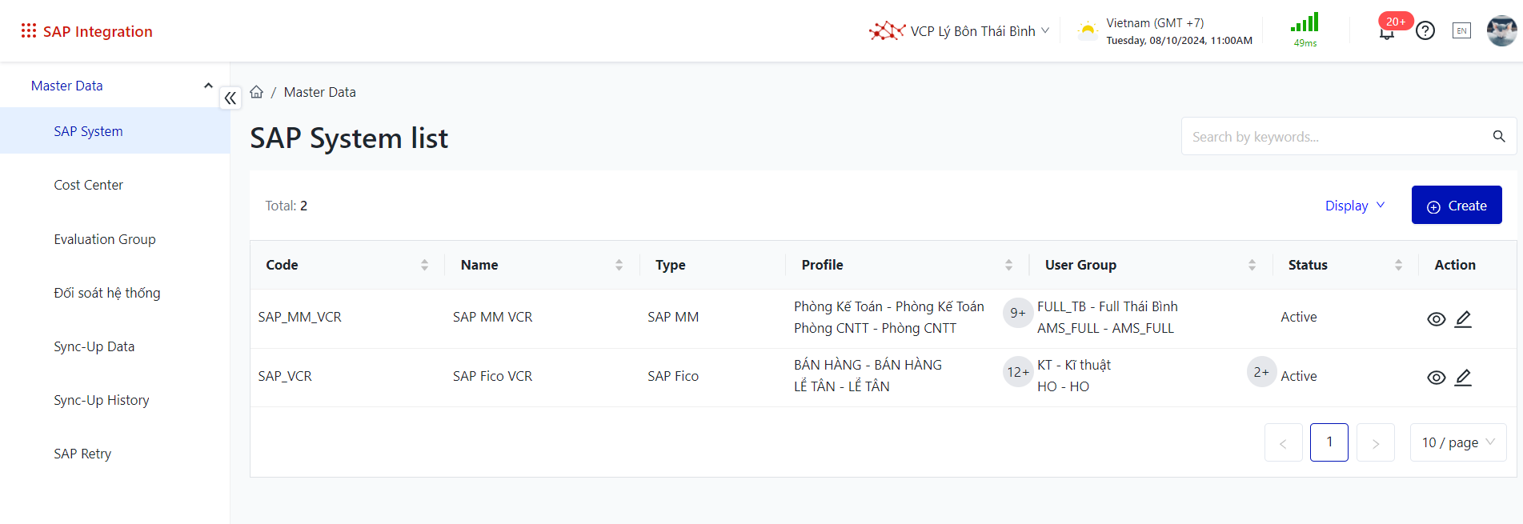Open the notifications bell icon

pos(1387,33)
